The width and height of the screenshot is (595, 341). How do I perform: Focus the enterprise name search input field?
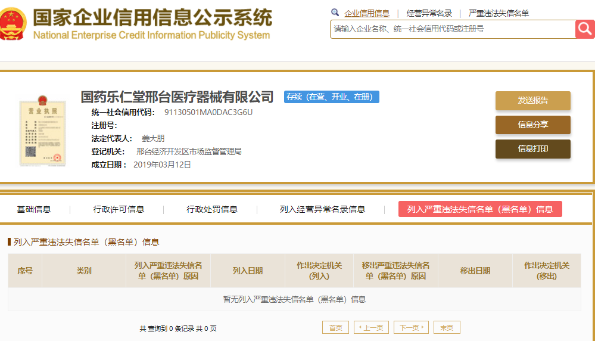(x=453, y=29)
